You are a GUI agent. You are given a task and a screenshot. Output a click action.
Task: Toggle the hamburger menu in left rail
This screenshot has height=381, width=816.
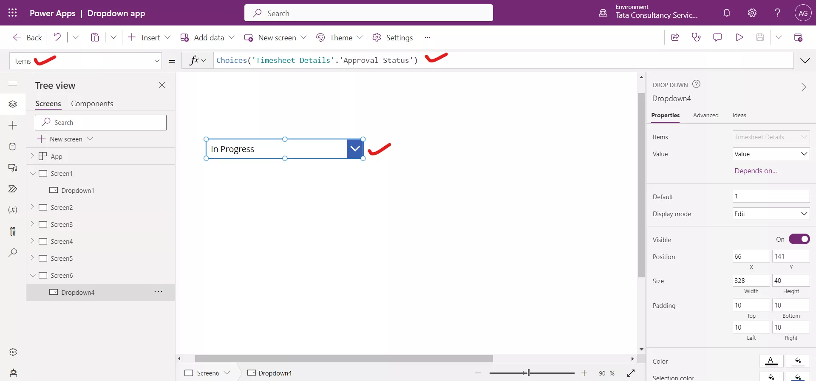(13, 83)
